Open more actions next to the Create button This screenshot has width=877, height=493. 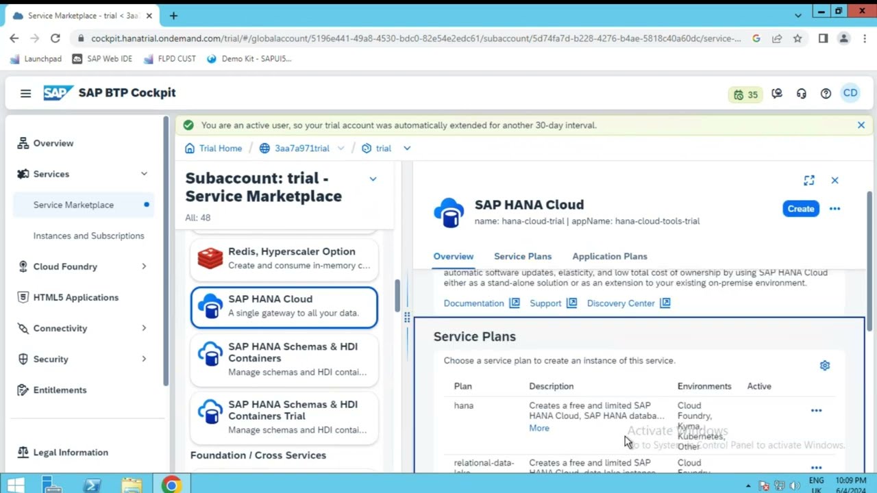coord(835,209)
